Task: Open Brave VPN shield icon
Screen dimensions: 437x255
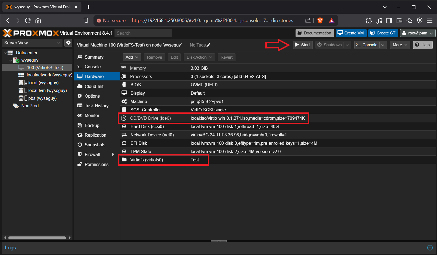Action: (419, 20)
